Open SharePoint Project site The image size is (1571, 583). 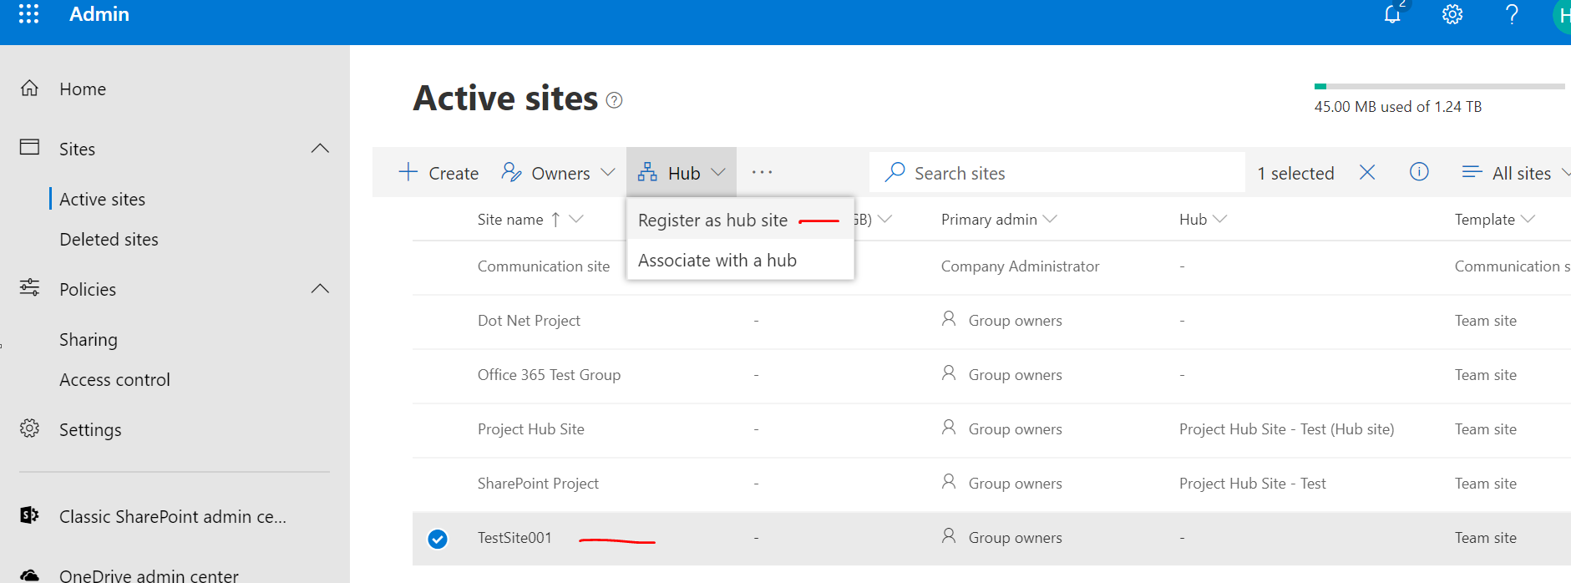[x=538, y=483]
